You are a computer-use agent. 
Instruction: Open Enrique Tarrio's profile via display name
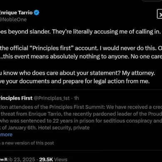(16, 13)
